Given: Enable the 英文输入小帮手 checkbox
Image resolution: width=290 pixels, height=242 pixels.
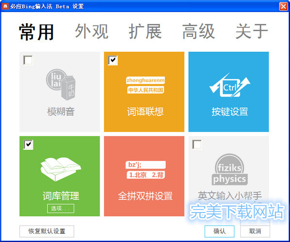Looking at the screenshot, I should 197,144.
